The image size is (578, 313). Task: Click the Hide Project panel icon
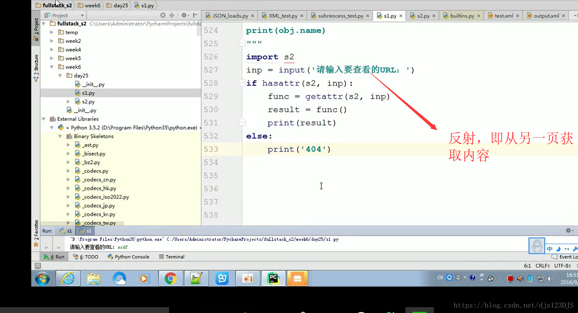[196, 16]
